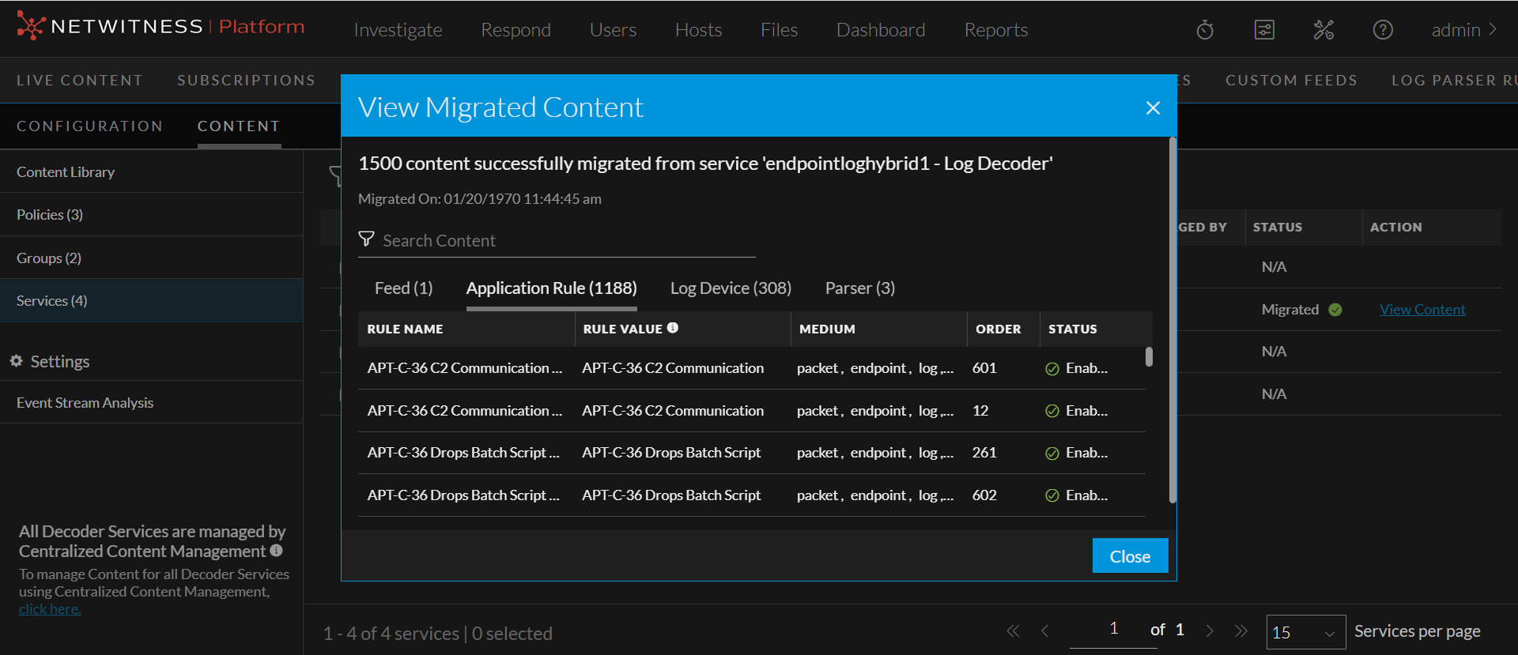Open the admin tools wrench icon
Image resolution: width=1518 pixels, height=655 pixels.
pyautogui.click(x=1324, y=30)
